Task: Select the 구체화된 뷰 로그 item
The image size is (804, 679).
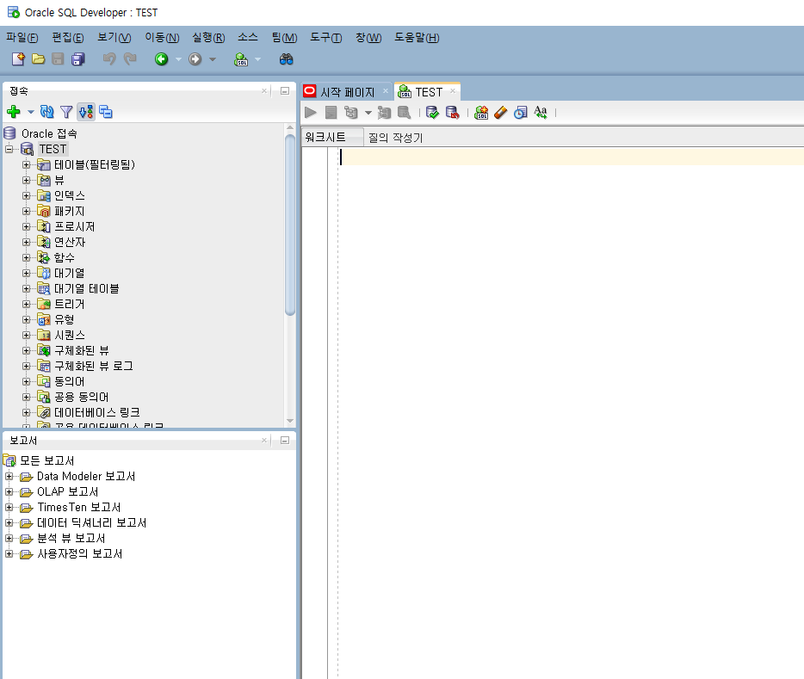Action: (x=94, y=367)
